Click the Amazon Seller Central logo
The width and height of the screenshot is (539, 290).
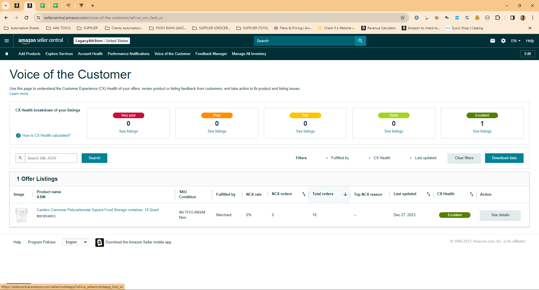41,41
